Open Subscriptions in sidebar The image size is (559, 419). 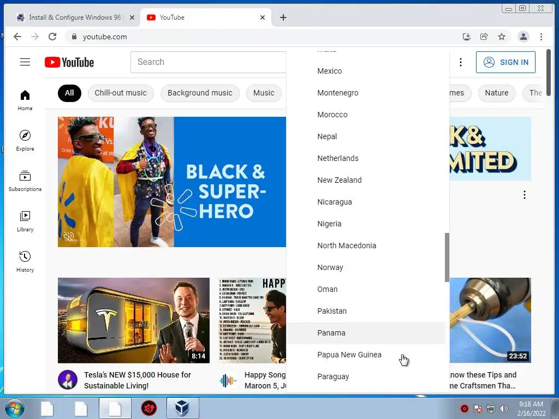point(25,181)
